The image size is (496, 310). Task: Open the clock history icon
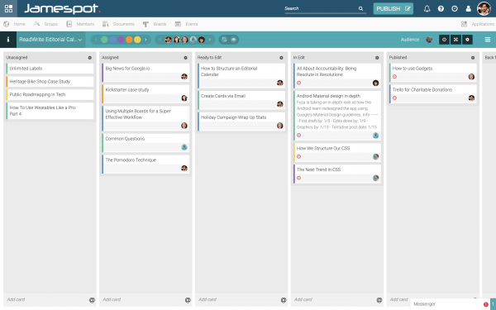click(455, 8)
